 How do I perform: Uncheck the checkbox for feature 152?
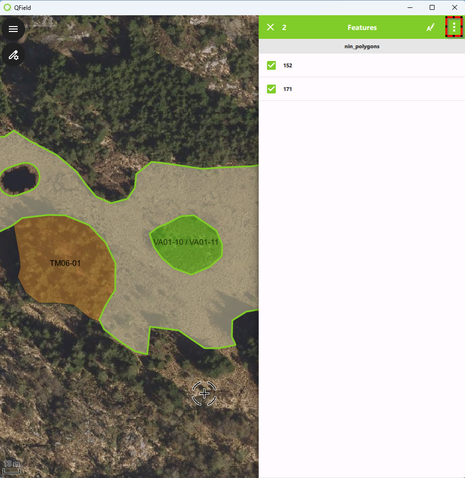click(271, 65)
